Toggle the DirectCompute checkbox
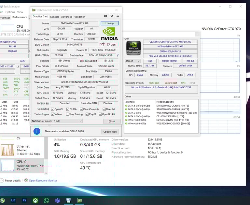Viewport: 250px width, 205px height. point(81,109)
